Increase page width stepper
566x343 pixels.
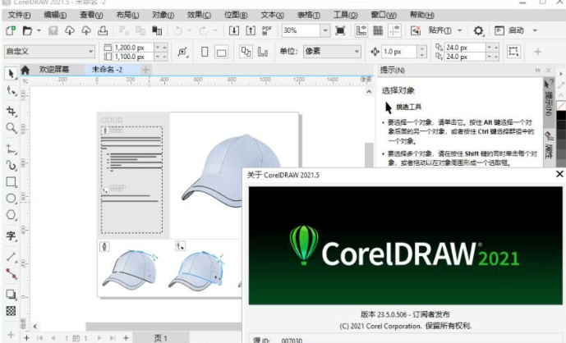(164, 48)
